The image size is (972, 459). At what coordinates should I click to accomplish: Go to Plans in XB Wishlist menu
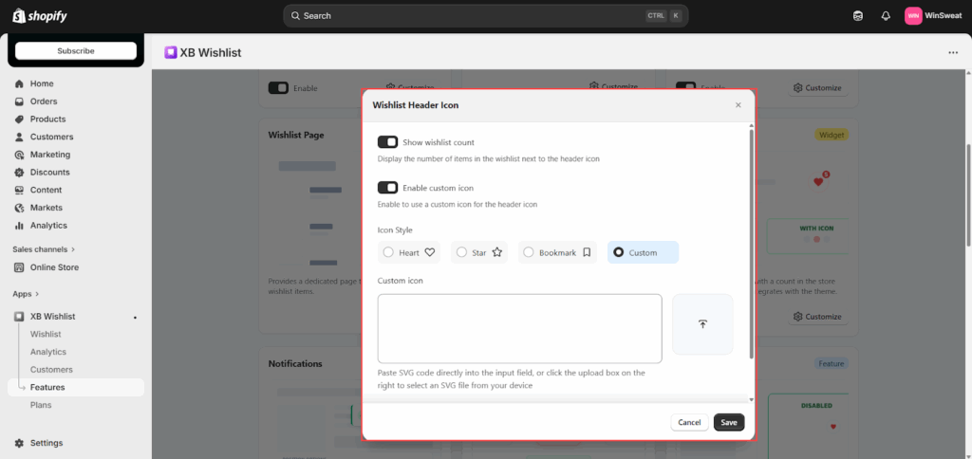pyautogui.click(x=41, y=405)
